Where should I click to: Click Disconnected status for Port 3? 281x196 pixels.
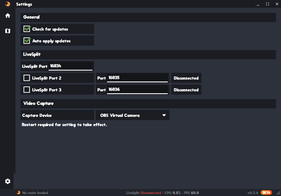click(186, 90)
